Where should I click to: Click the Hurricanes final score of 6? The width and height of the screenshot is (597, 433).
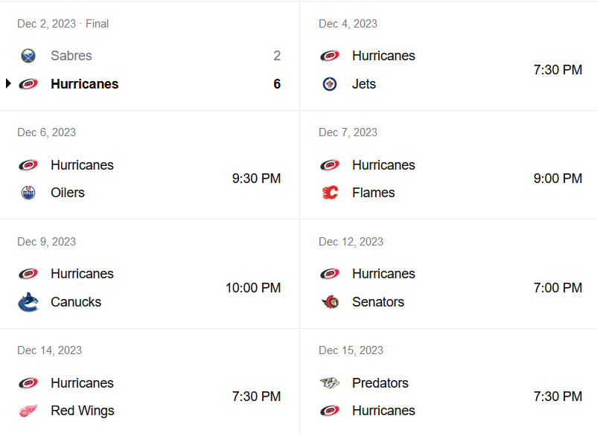277,84
